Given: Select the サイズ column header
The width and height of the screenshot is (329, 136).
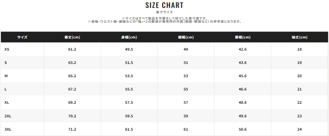Looking at the screenshot, I should click(22, 37).
